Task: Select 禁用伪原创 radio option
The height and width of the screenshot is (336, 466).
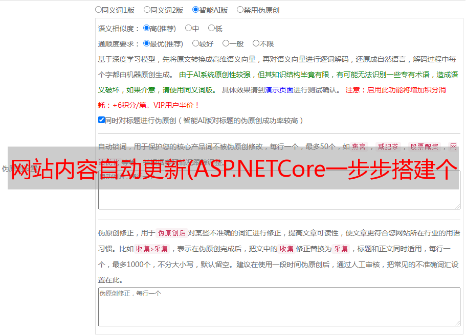Action: coord(240,10)
